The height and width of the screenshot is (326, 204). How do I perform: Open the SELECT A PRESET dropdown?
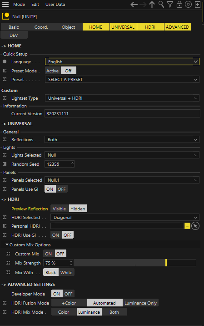122,79
